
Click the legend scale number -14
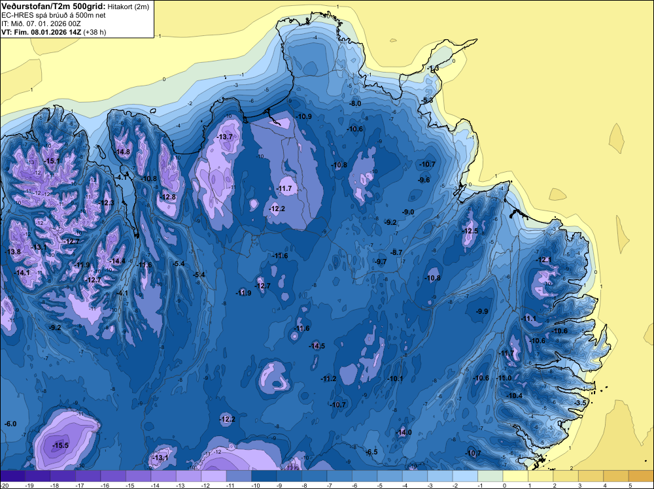click(155, 485)
